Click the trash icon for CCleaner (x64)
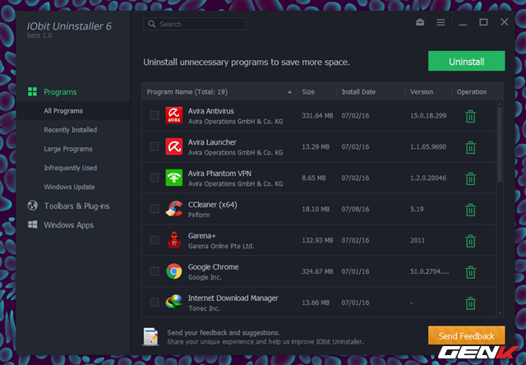526x365 pixels. point(470,210)
